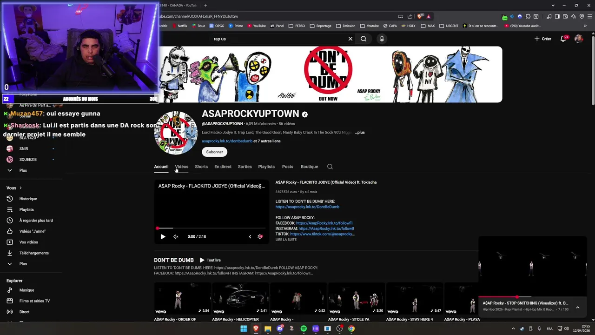Open the TikTok @asaprocky link
595x335 pixels.
click(322, 234)
